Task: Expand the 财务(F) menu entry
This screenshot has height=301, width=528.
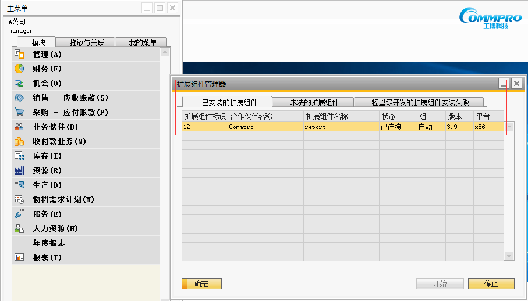Action: [86, 69]
